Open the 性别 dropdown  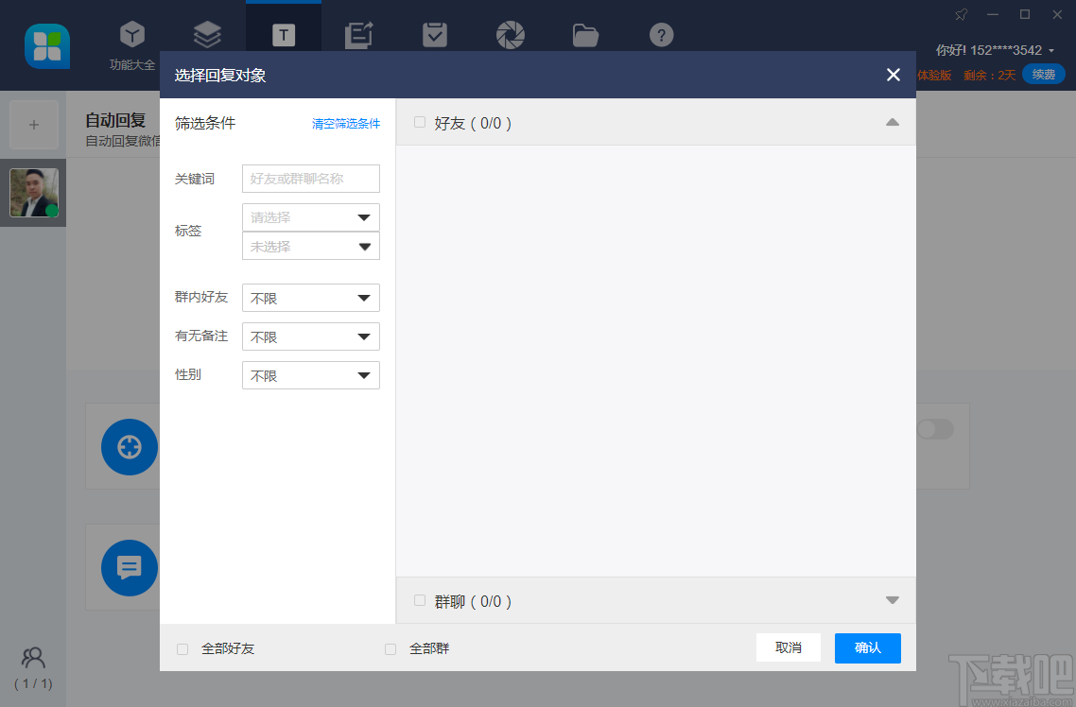pyautogui.click(x=311, y=375)
